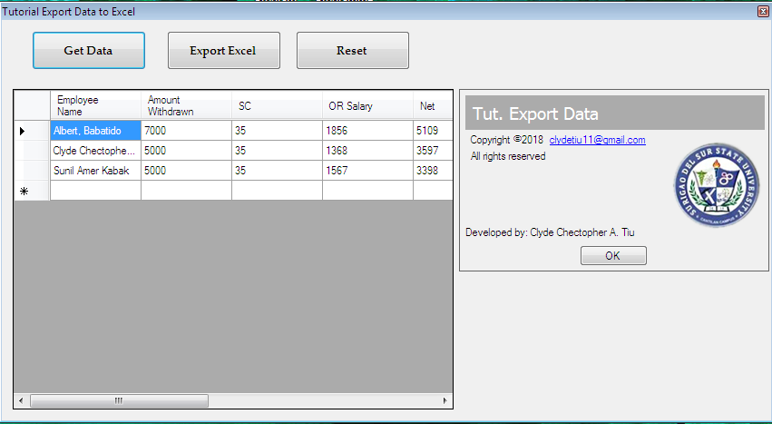Click the Get Data button
The height and width of the screenshot is (424, 772).
click(x=89, y=50)
